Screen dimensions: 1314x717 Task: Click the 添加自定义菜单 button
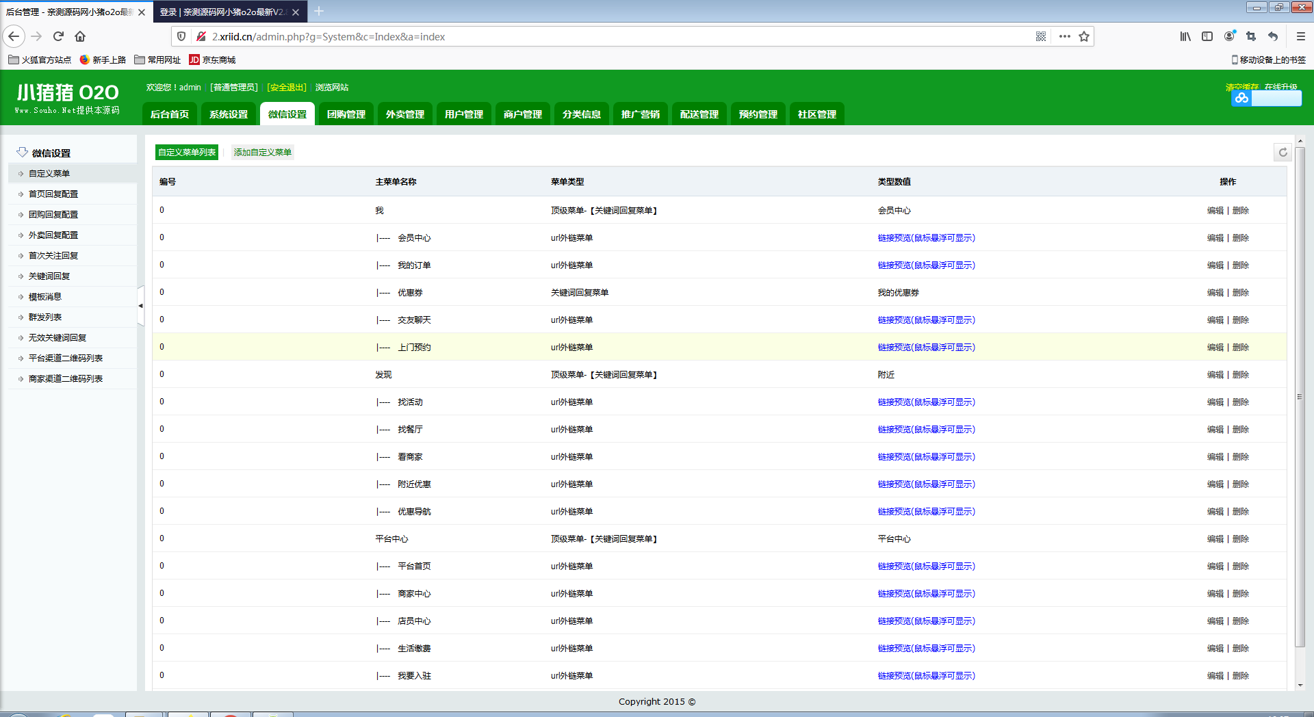click(x=262, y=152)
